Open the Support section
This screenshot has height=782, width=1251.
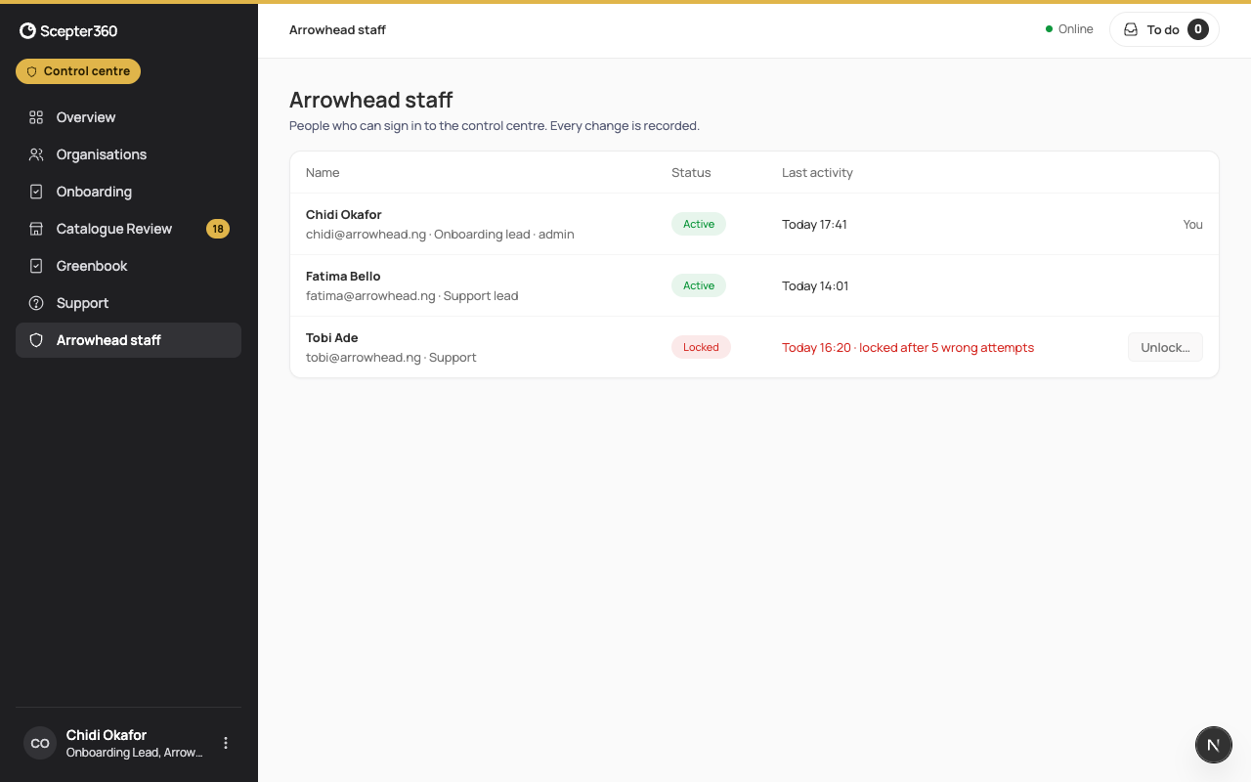[x=128, y=303]
